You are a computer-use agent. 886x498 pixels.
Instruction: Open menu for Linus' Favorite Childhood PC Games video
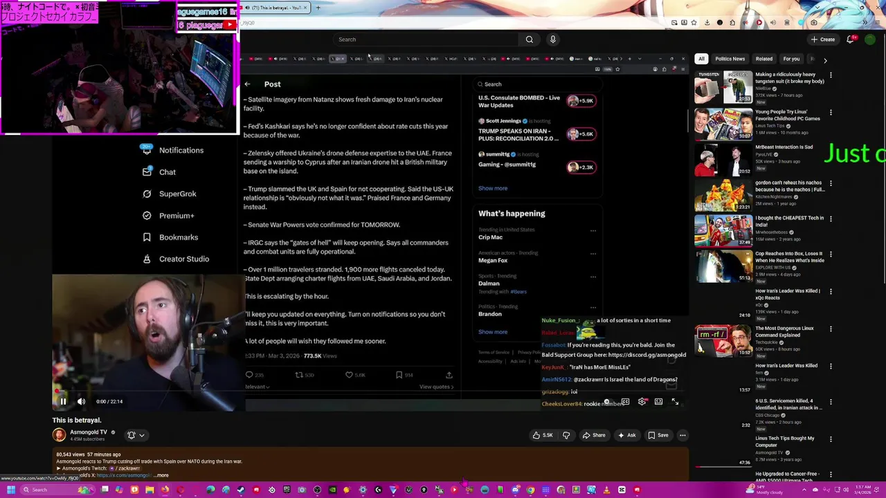pyautogui.click(x=831, y=112)
